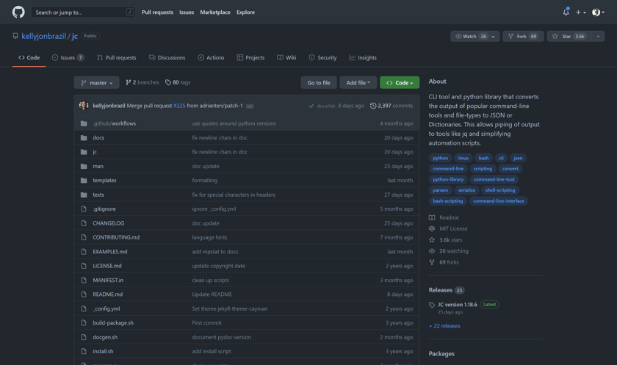Open Pull requests in top navigation
This screenshot has height=365, width=617.
pos(157,12)
